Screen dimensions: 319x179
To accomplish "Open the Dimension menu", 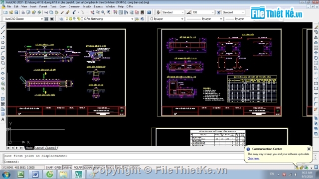I will coord(74,6).
